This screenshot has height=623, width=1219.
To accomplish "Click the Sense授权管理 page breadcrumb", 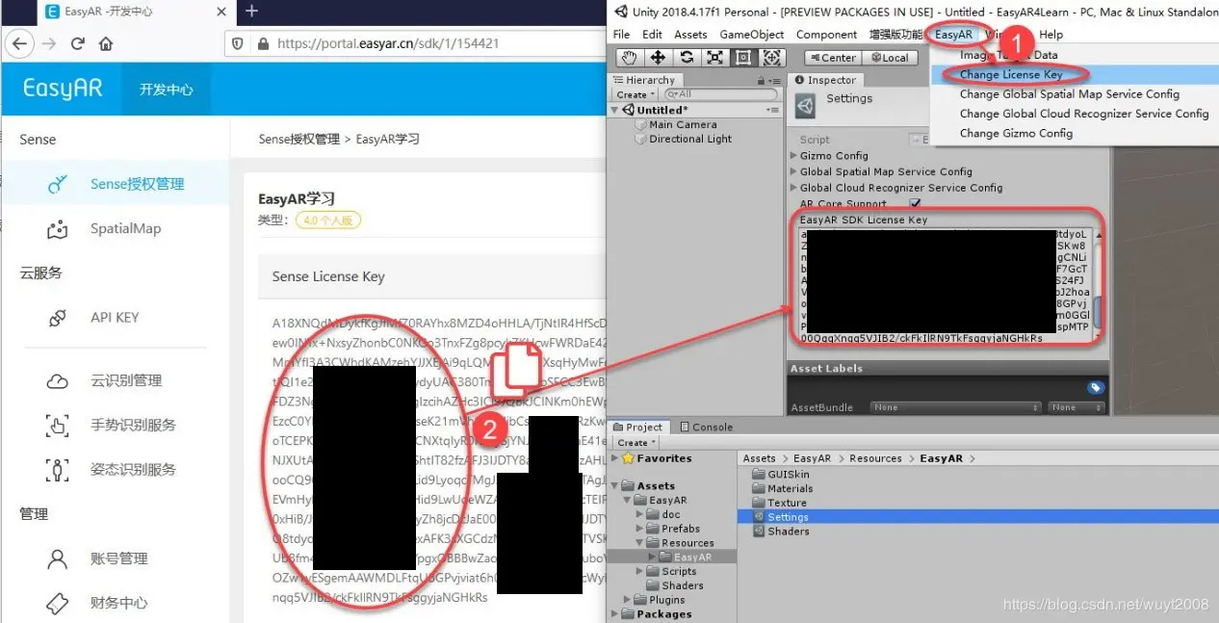I will coord(299,140).
